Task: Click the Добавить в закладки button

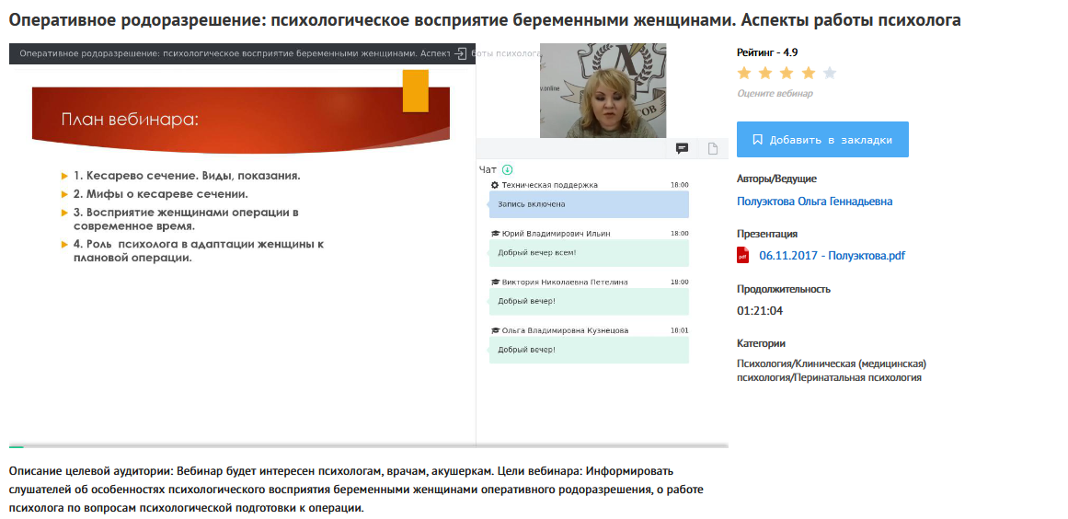Action: (821, 140)
